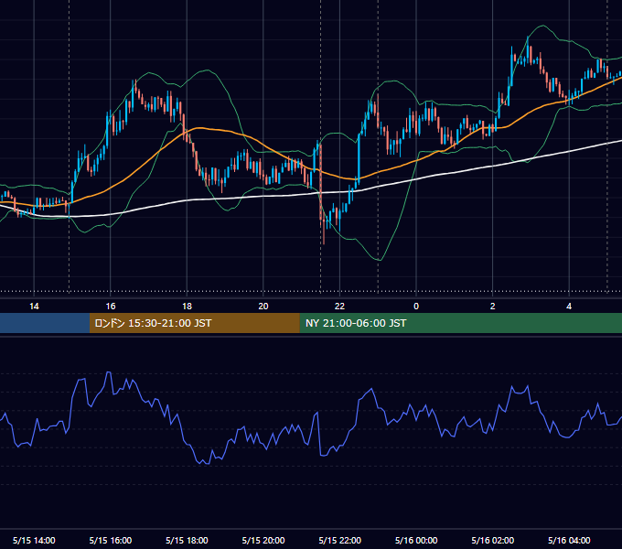Click the 20 hour axis label
This screenshot has height=549, width=622.
pos(263,307)
